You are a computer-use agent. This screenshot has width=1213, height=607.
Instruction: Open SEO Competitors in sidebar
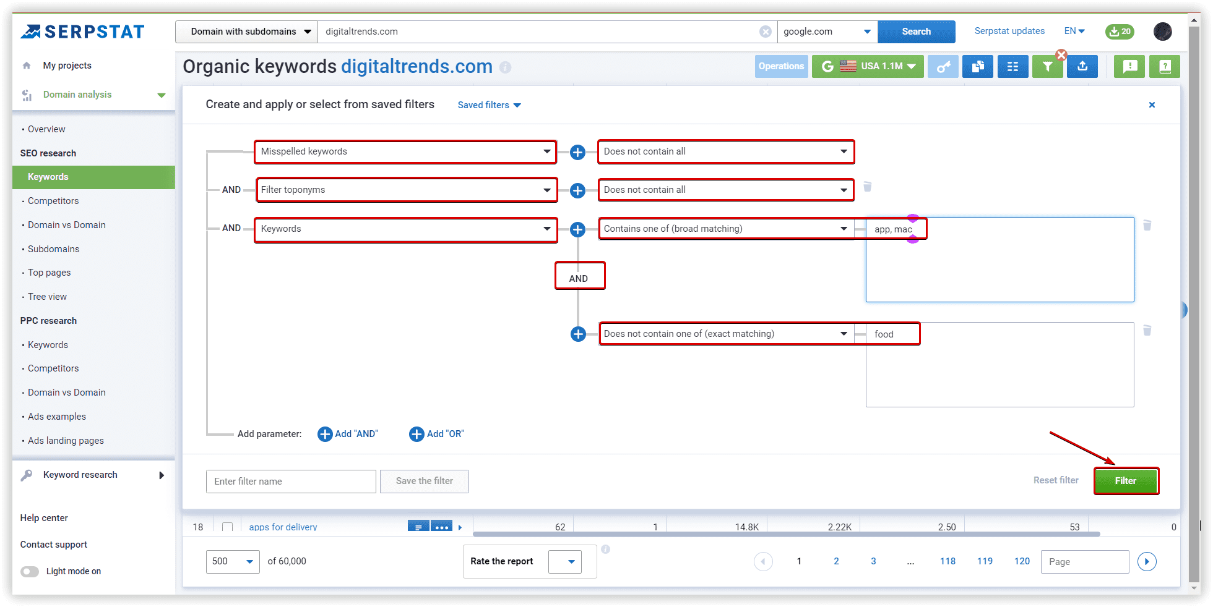[53, 201]
